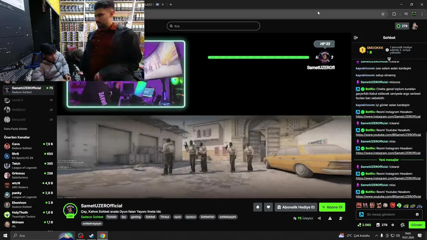Open the recommended channel Ebonivon
427x240 pixels.
click(28, 205)
